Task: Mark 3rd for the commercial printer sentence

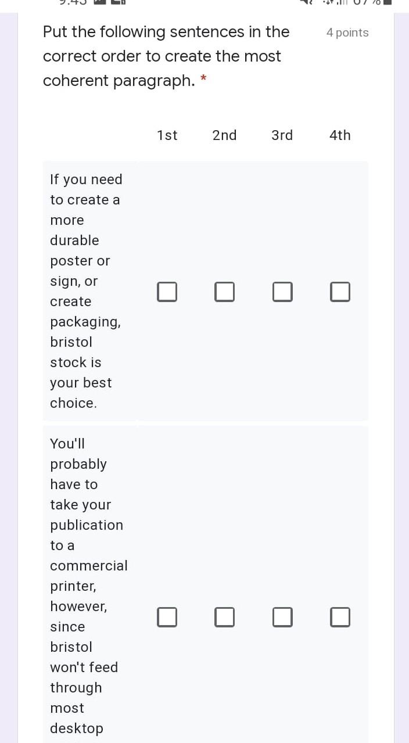Action: [x=282, y=617]
